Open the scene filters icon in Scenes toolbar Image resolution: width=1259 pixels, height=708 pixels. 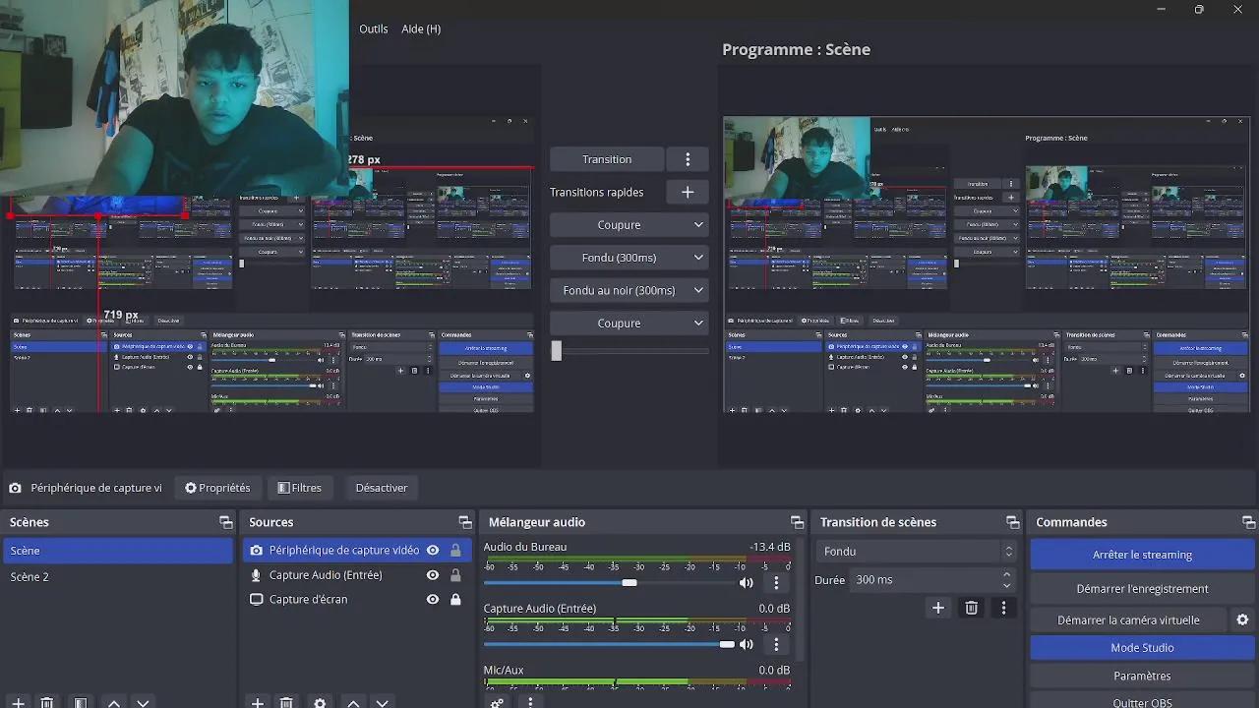point(81,702)
